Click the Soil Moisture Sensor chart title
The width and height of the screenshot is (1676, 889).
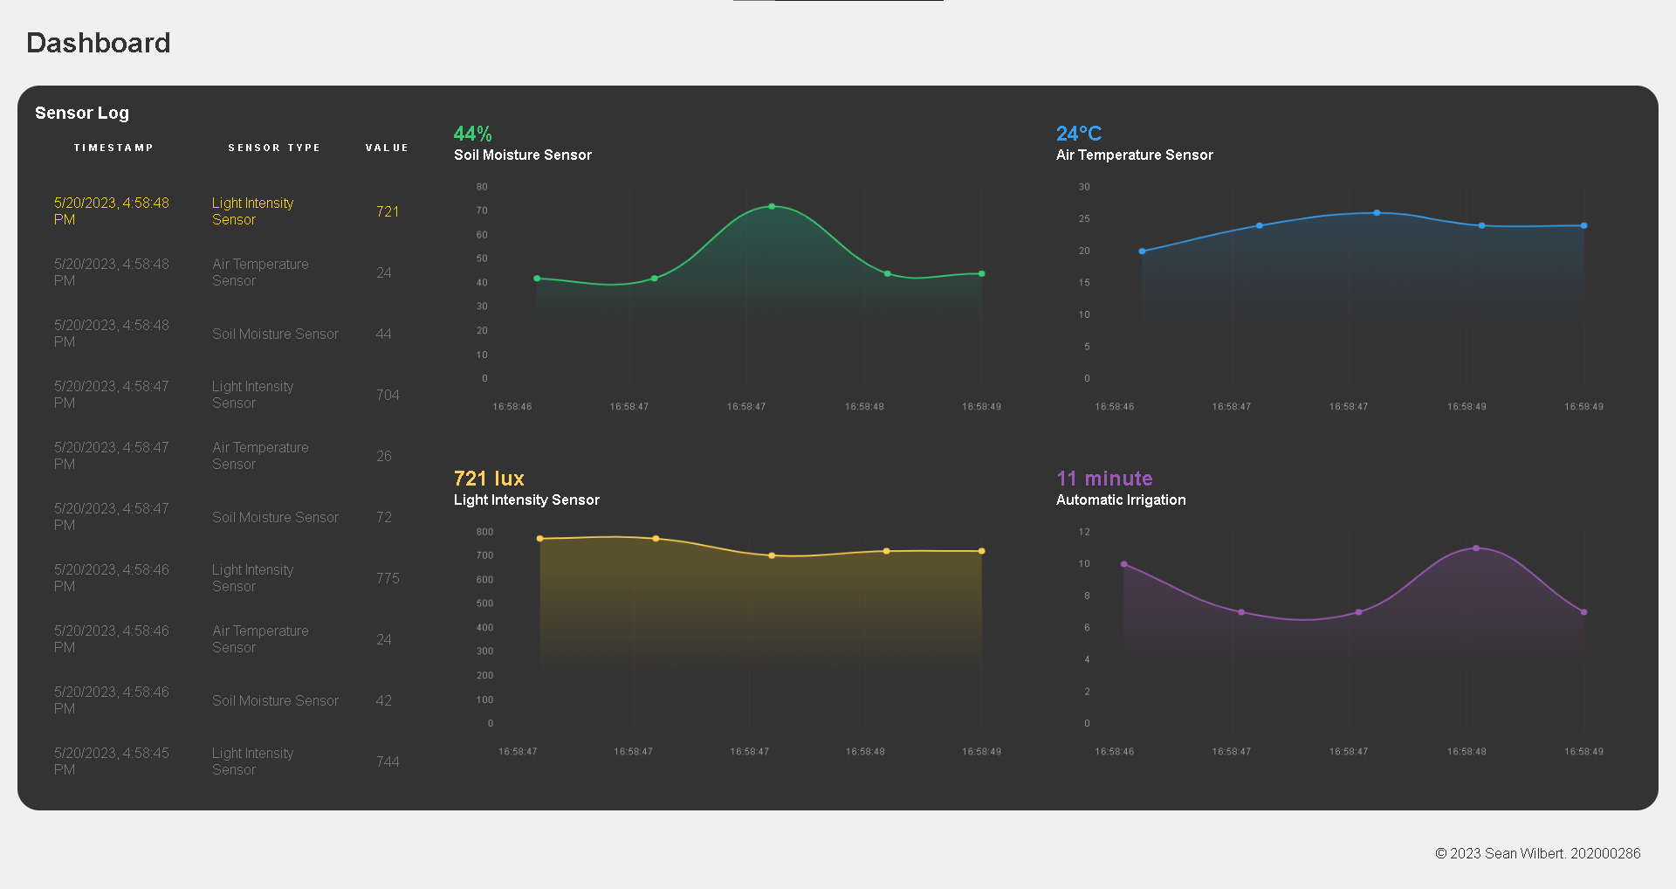522,155
